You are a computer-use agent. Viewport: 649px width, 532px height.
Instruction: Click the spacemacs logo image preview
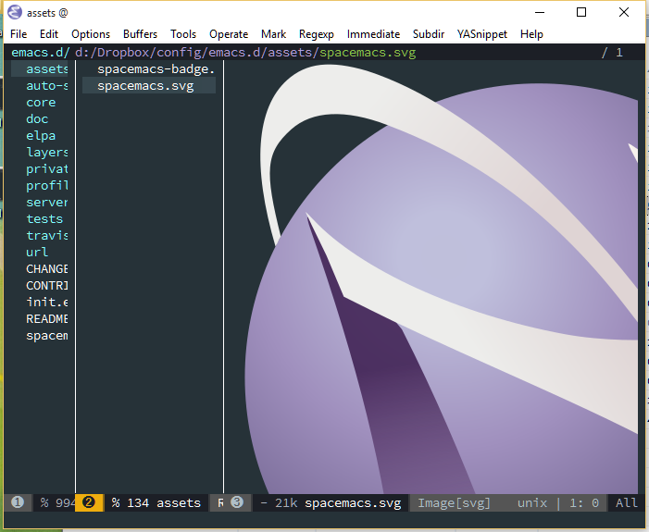441,279
